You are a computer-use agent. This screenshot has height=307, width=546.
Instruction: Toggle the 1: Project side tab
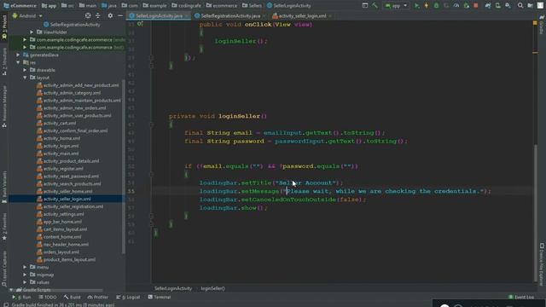coord(4,28)
